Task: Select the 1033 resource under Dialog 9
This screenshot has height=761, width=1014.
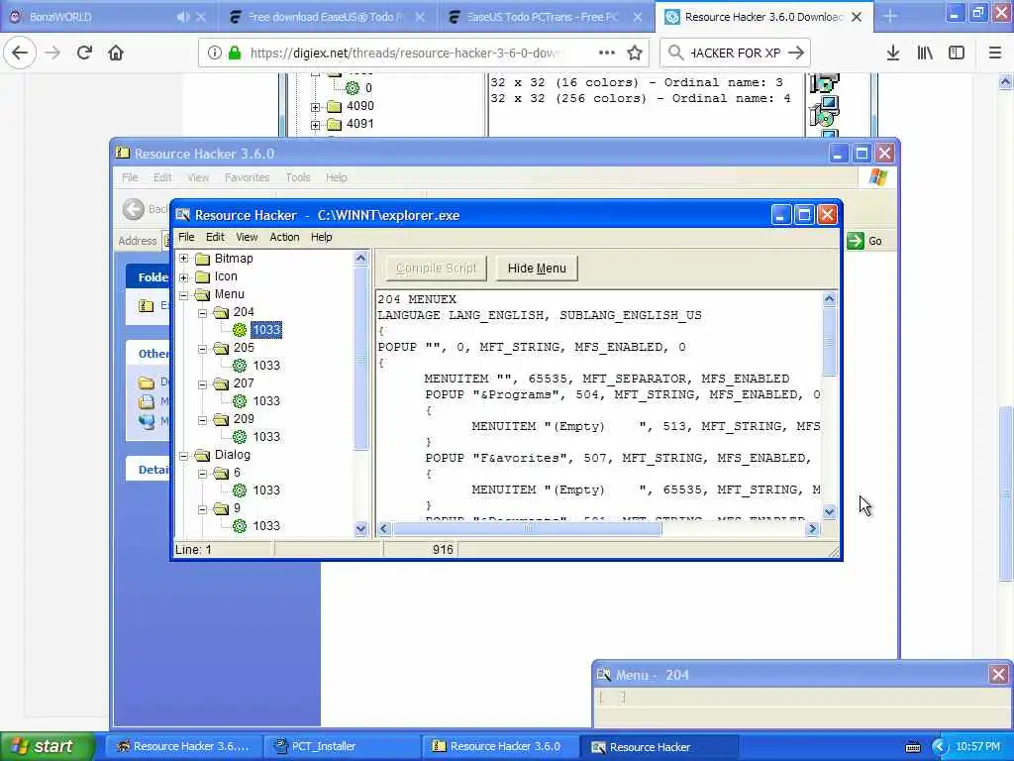Action: click(x=265, y=525)
